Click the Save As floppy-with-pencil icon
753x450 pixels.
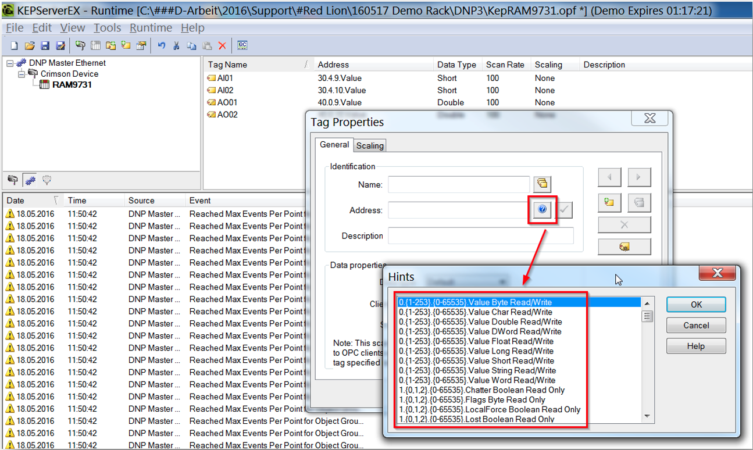(x=60, y=45)
